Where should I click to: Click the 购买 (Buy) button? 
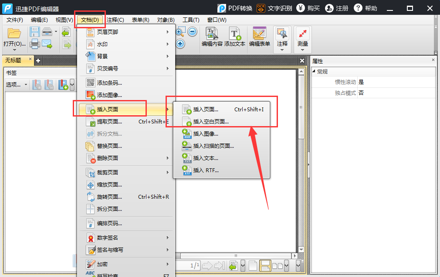pos(308,8)
